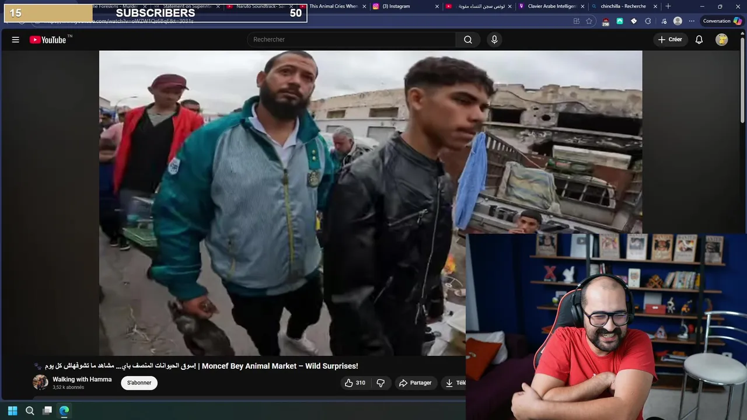Open the media music note control icon
Viewport: 747px width, 420px height.
pyautogui.click(x=664, y=21)
